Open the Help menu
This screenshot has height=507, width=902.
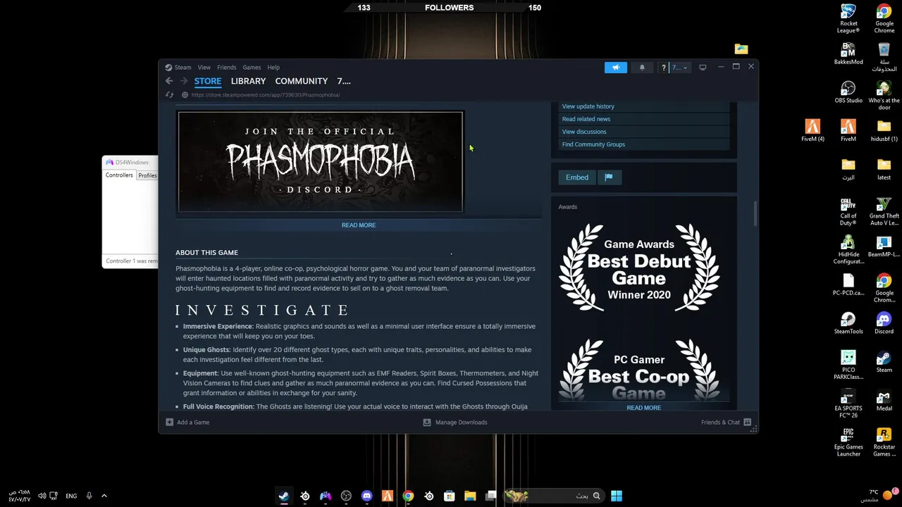click(x=273, y=68)
